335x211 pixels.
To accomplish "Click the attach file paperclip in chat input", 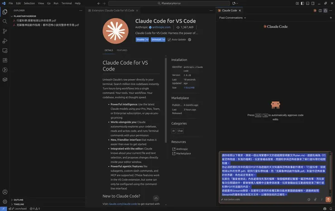I will 315,200.
